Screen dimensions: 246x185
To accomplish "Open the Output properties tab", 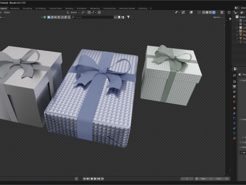I will tap(234, 87).
